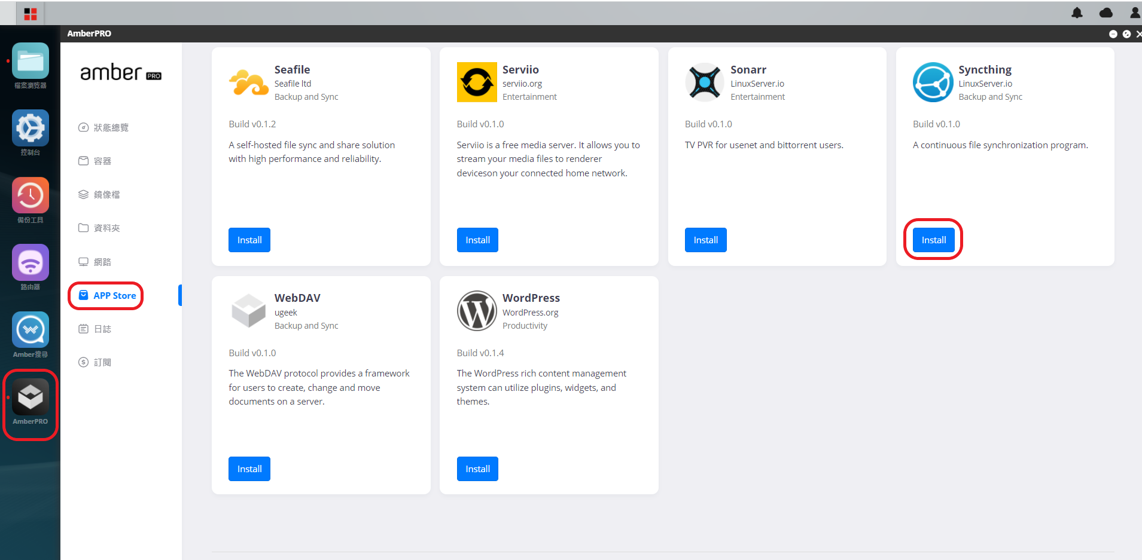Click the Syncthing title text
This screenshot has height=560, width=1142.
(985, 70)
